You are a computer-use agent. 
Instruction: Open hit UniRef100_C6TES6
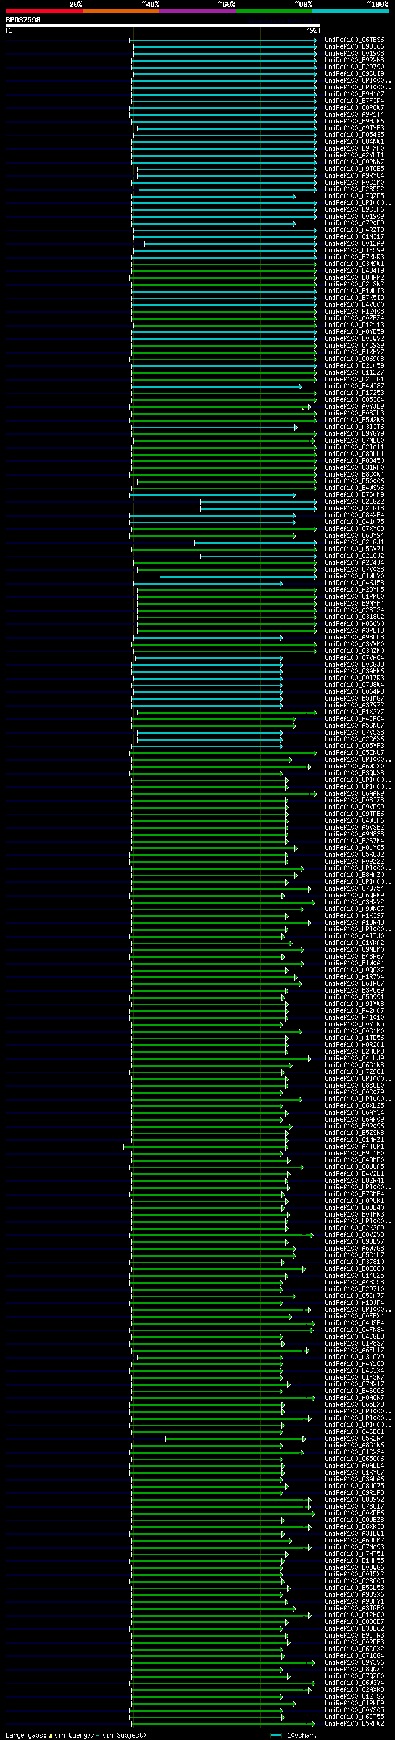coord(354,40)
